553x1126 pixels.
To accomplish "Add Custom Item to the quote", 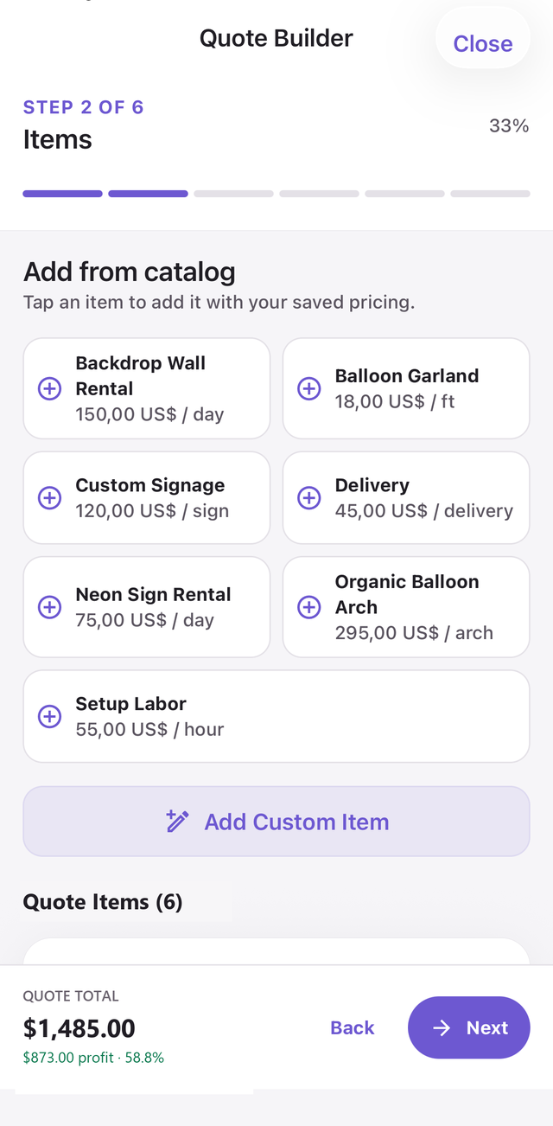I will point(276,822).
